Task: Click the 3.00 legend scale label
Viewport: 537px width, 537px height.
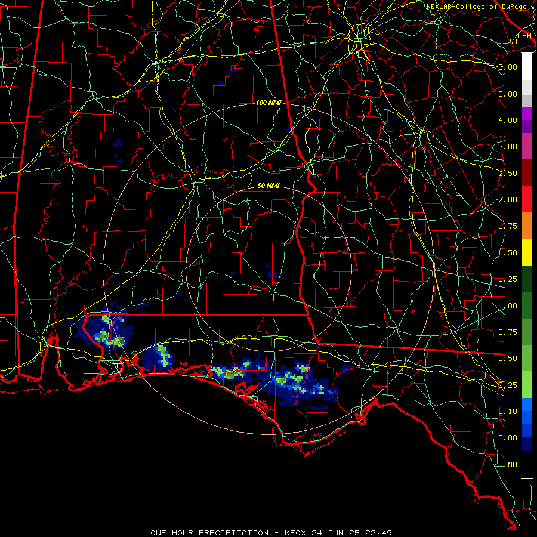Action: pyautogui.click(x=508, y=147)
